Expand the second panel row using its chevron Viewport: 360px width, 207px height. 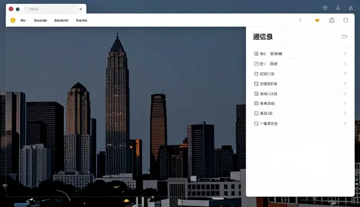click(345, 64)
